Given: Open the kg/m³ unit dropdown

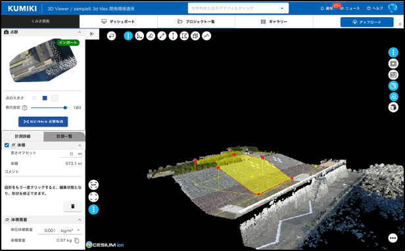Looking at the screenshot, I should pyautogui.click(x=71, y=231).
